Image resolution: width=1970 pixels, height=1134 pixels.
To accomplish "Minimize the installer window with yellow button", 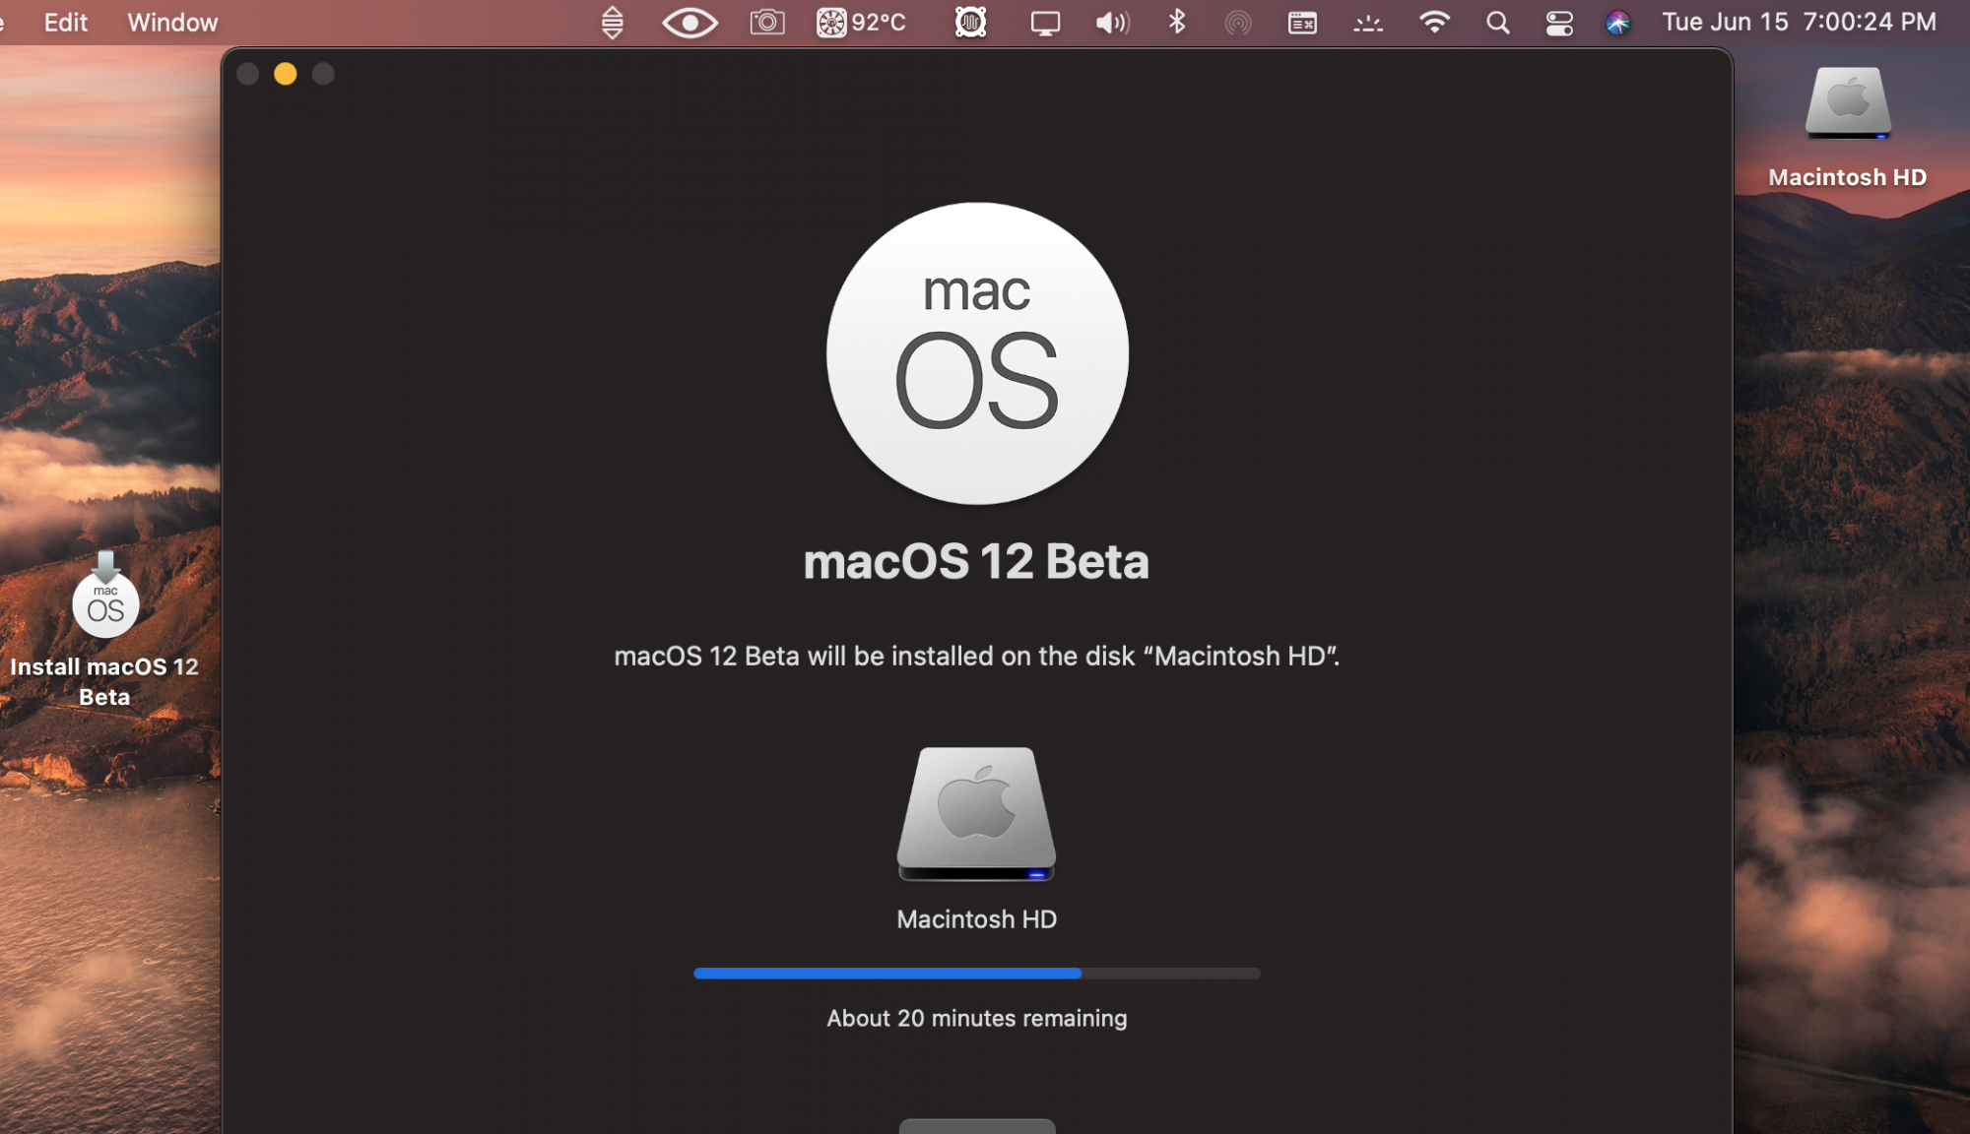I will pyautogui.click(x=286, y=74).
